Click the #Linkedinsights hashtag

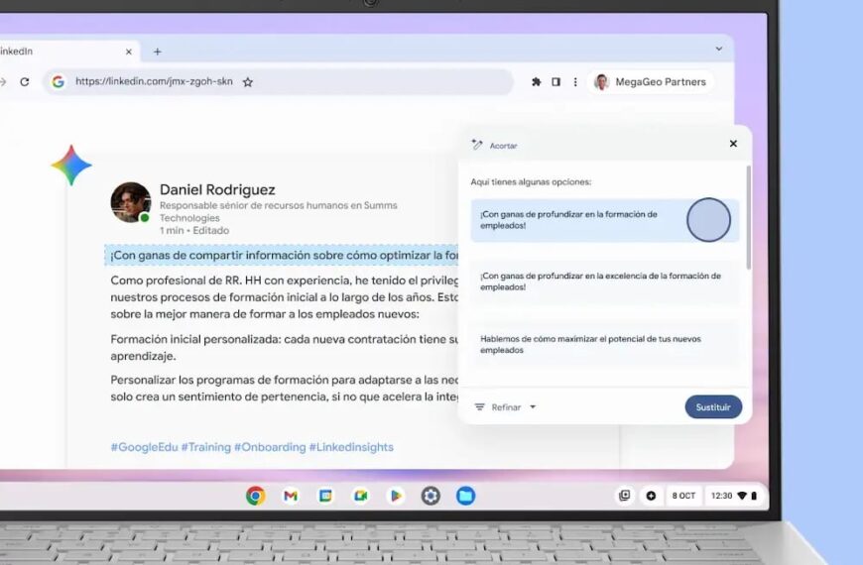pos(351,447)
